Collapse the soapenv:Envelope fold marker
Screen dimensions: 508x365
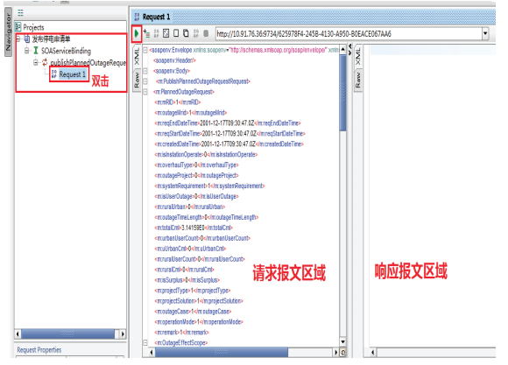point(145,50)
